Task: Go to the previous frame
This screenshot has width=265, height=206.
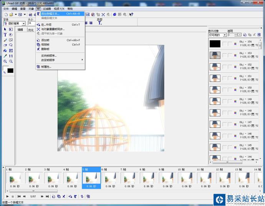Action: (x=24, y=196)
